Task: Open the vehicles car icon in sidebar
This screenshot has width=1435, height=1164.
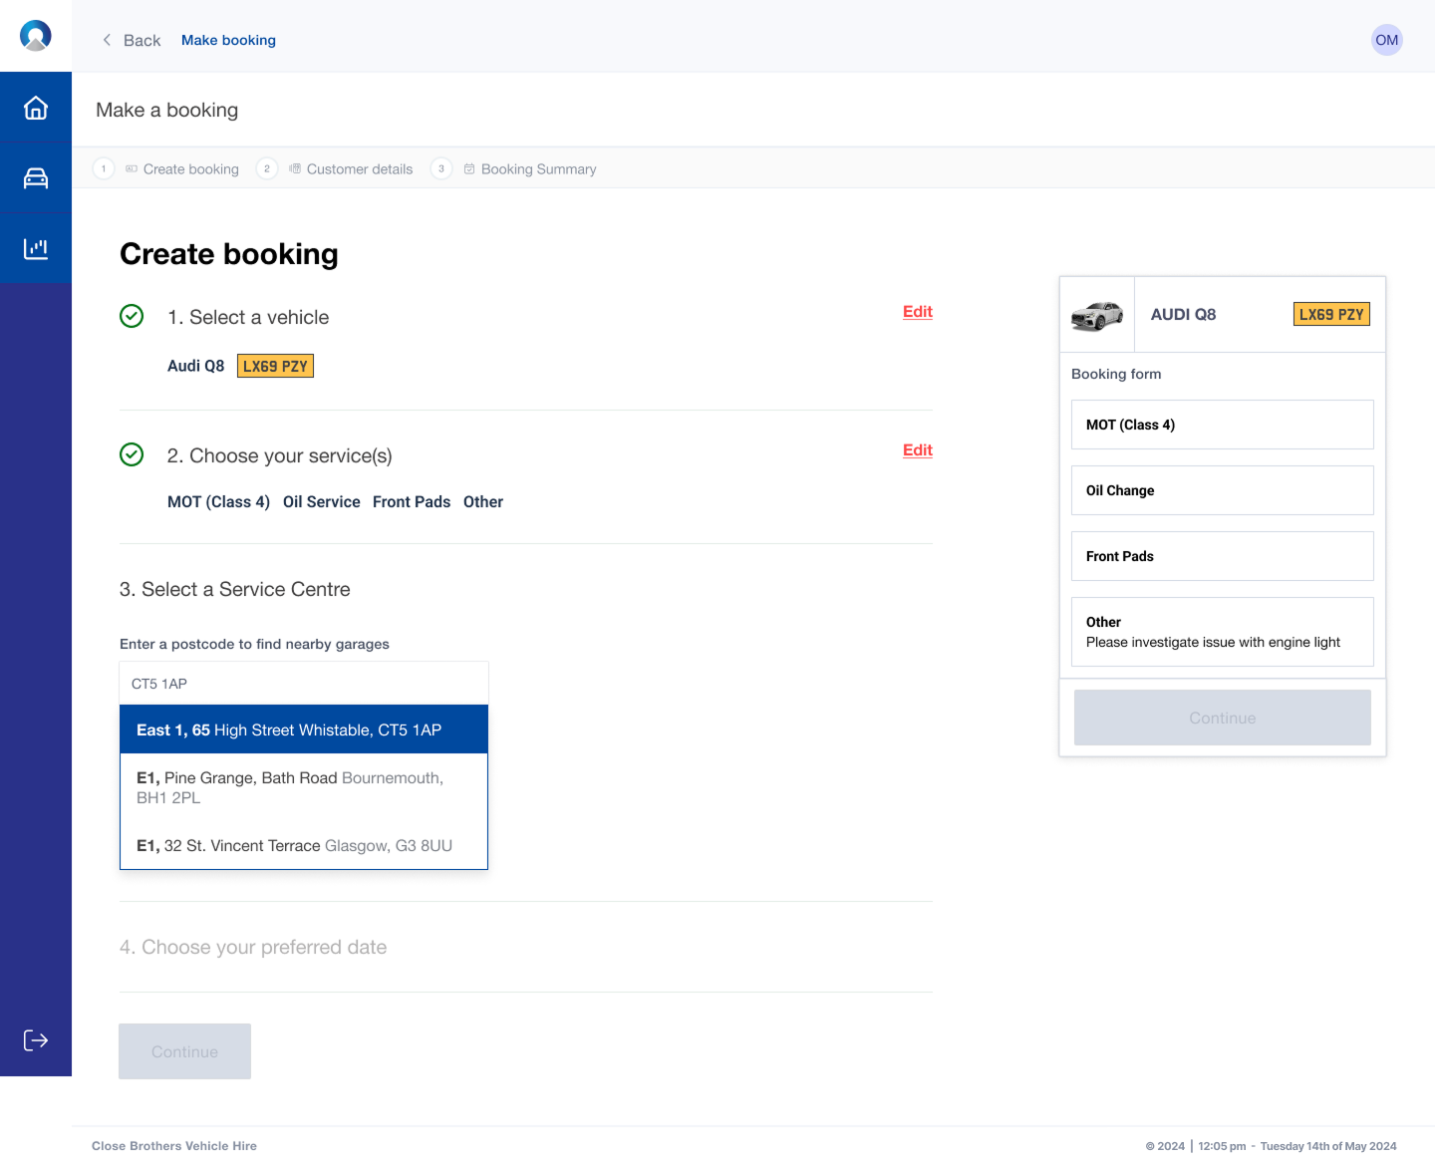Action: pos(36,178)
